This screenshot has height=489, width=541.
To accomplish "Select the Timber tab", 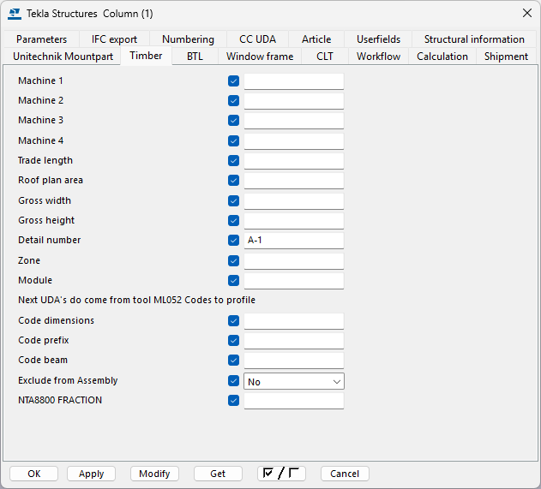I will [146, 56].
